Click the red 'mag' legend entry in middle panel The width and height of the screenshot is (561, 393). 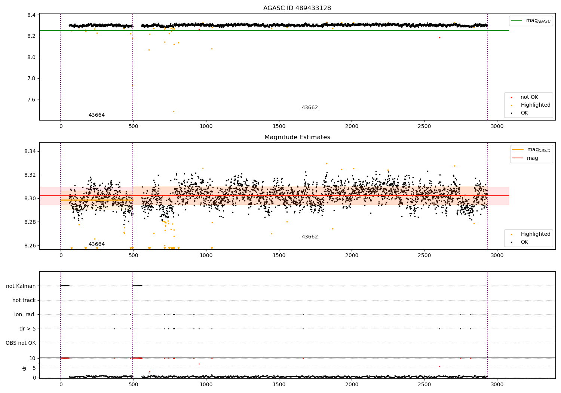point(525,158)
